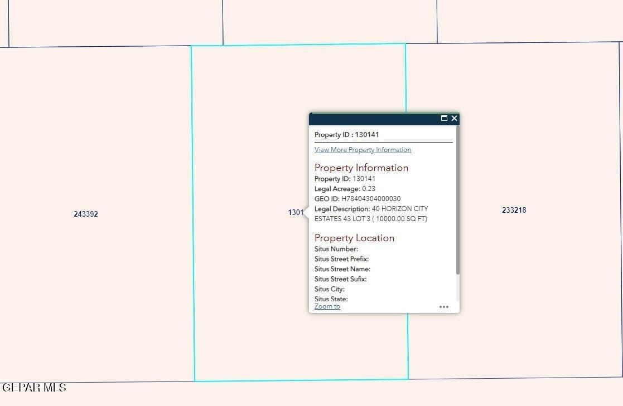Click the Situs City label
The image size is (623, 406).
coord(330,289)
